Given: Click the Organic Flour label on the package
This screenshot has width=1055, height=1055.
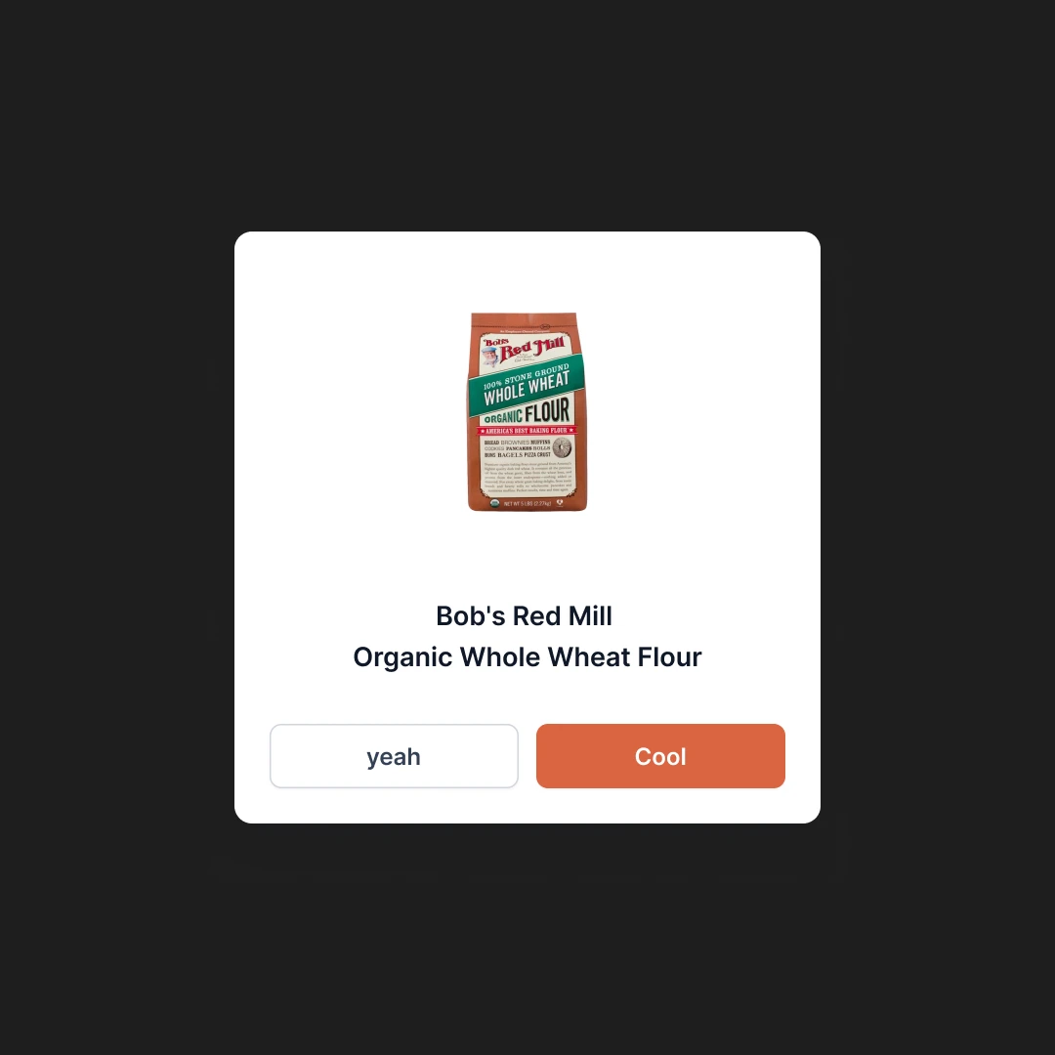Looking at the screenshot, I should (527, 412).
